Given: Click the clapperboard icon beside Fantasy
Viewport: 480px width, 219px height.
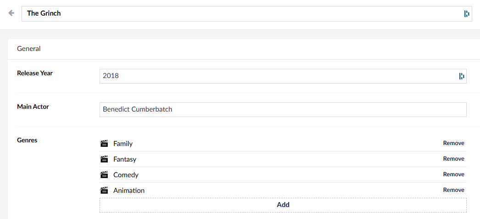Looking at the screenshot, I should (104, 159).
